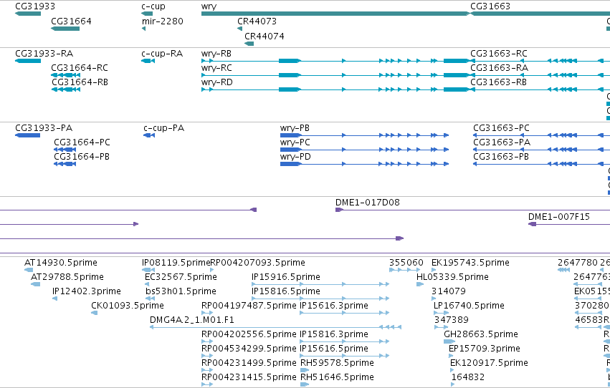Open EST label IP15616.3prime
This screenshot has height=388, width=610.
click(x=334, y=306)
